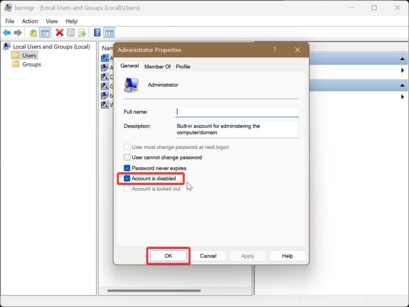Click the Forward arrow toolbar icon
Image resolution: width=409 pixels, height=307 pixels.
tap(18, 33)
